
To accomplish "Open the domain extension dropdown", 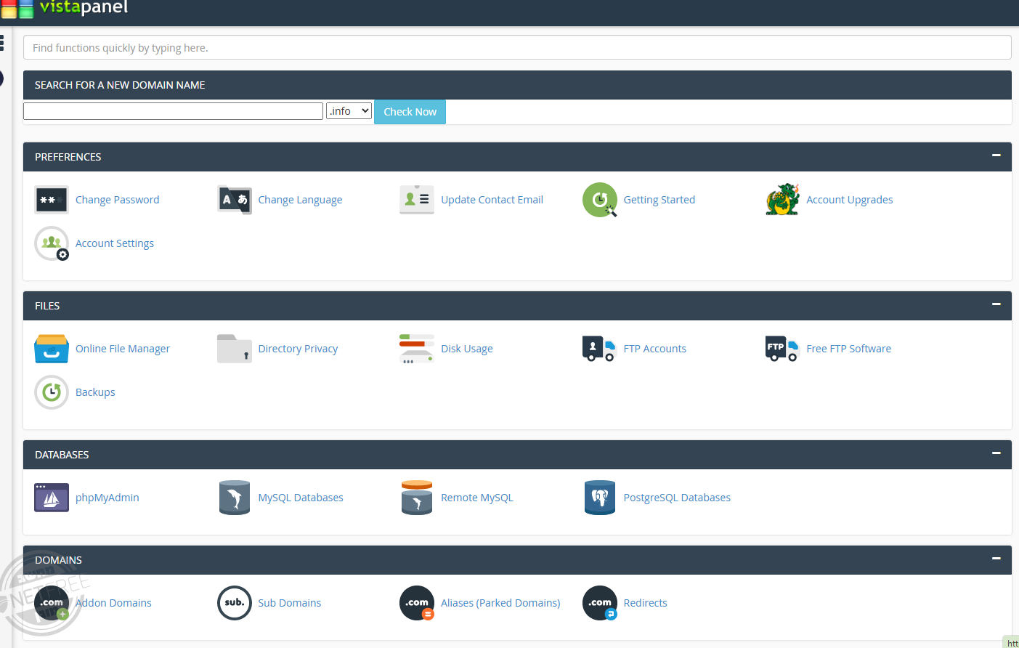I will pyautogui.click(x=349, y=111).
